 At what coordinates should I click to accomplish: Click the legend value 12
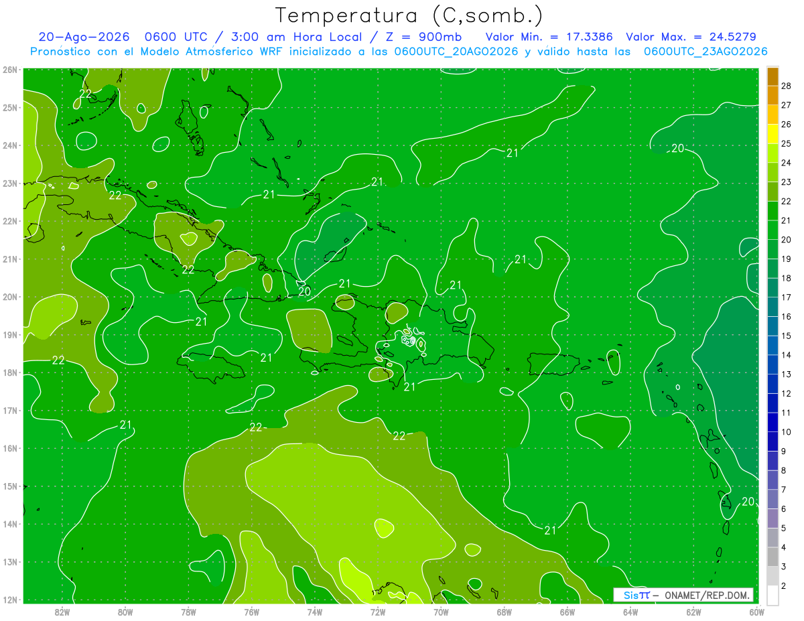(x=786, y=394)
